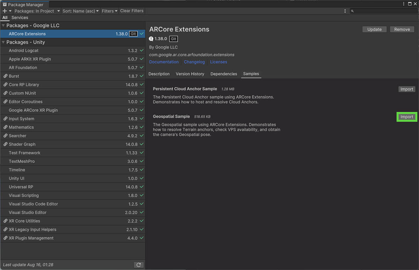Click the installed checkmark on Test Framework row
Screen dimensions: 419x270
coord(141,153)
